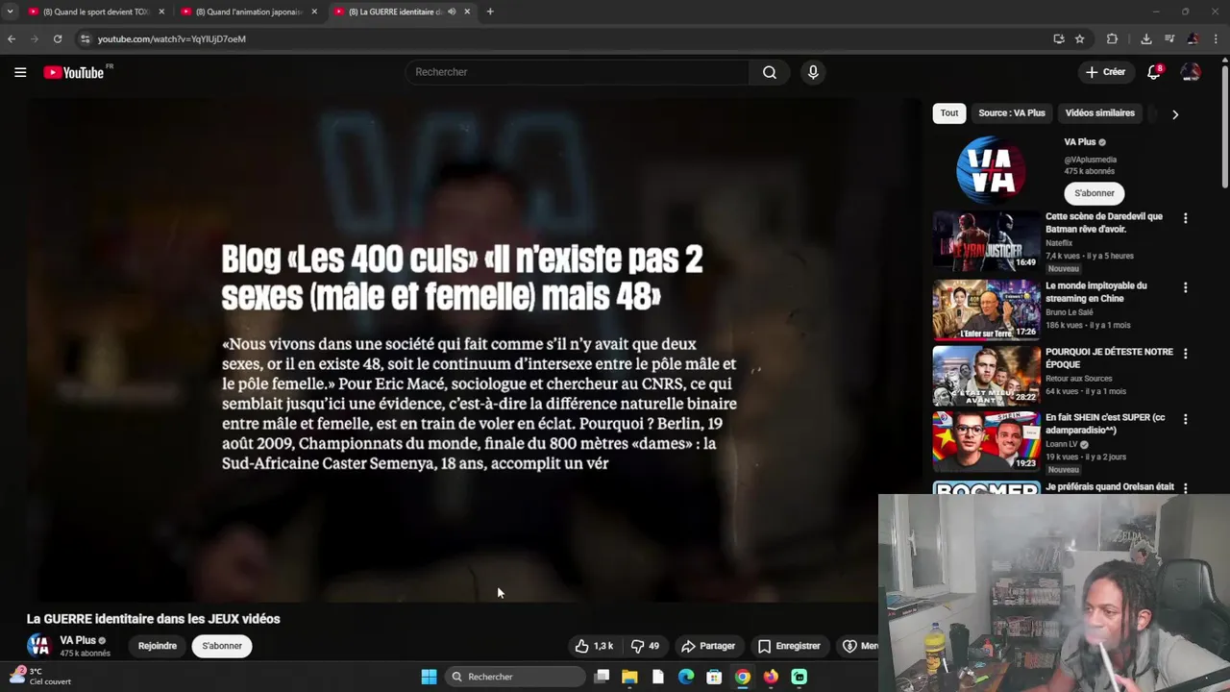Open the tab search dropdown arrow
Screen dimensions: 1230x692
pos(10,12)
